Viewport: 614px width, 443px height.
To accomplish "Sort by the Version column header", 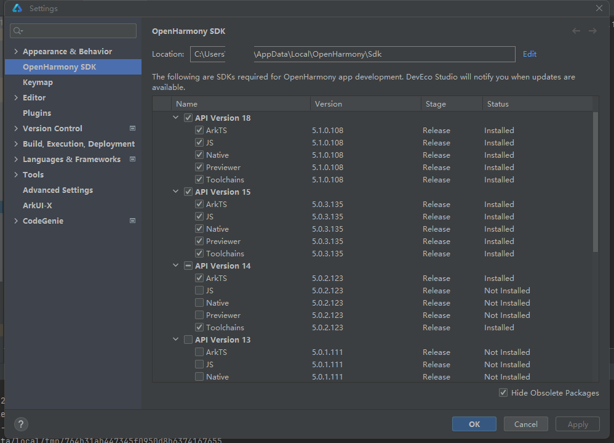I will pos(365,104).
